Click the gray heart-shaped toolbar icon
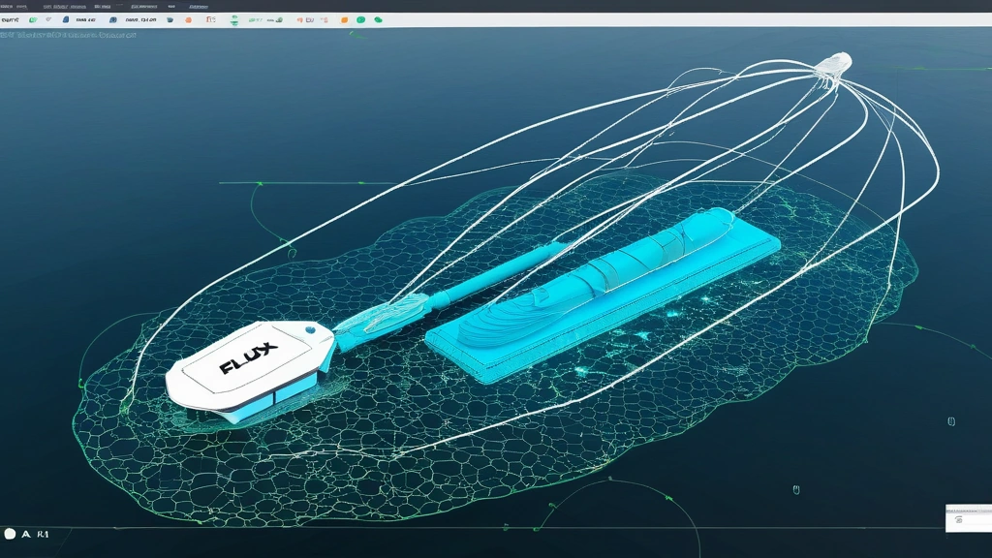This screenshot has width=992, height=558. [x=47, y=19]
